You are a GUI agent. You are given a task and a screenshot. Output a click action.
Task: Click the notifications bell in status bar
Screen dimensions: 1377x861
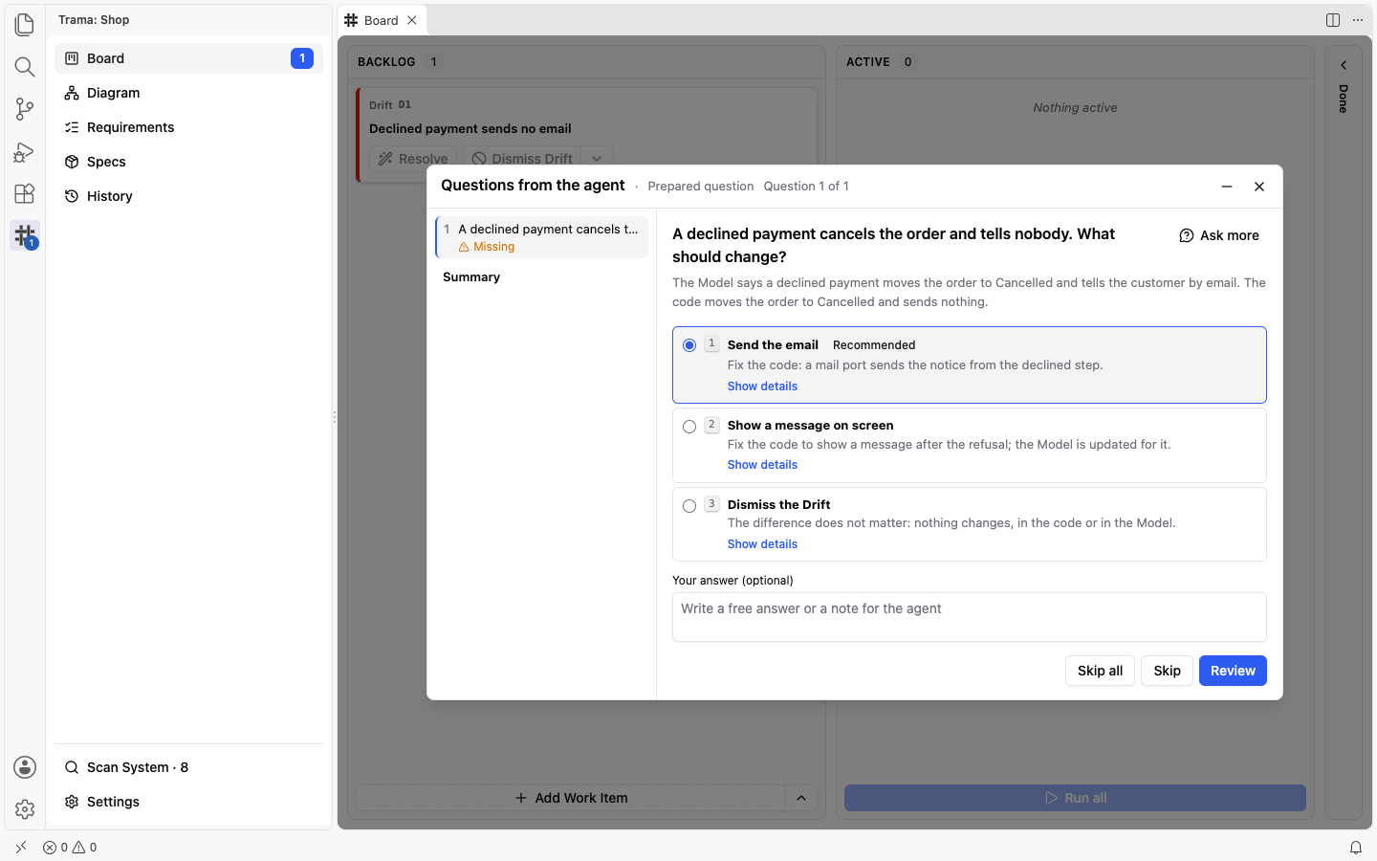tap(1356, 848)
